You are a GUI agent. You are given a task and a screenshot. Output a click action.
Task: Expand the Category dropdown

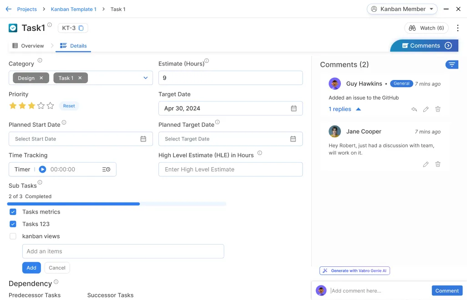click(146, 78)
